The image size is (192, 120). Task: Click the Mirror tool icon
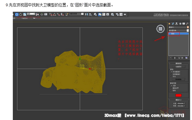86,14
